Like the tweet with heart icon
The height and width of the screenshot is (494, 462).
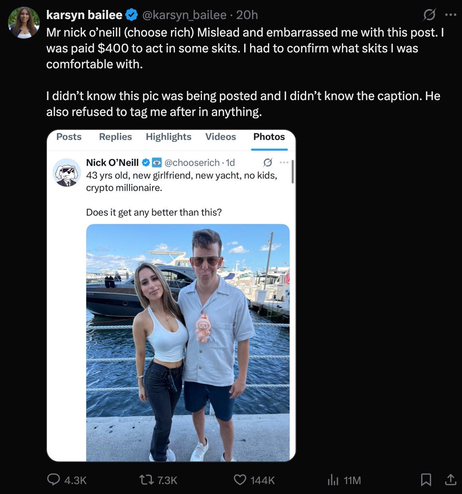(240, 480)
